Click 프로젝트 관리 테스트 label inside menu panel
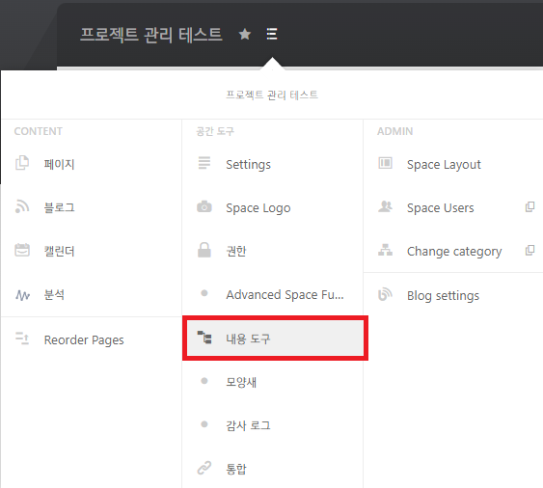This screenshot has height=488, width=543. (x=272, y=95)
